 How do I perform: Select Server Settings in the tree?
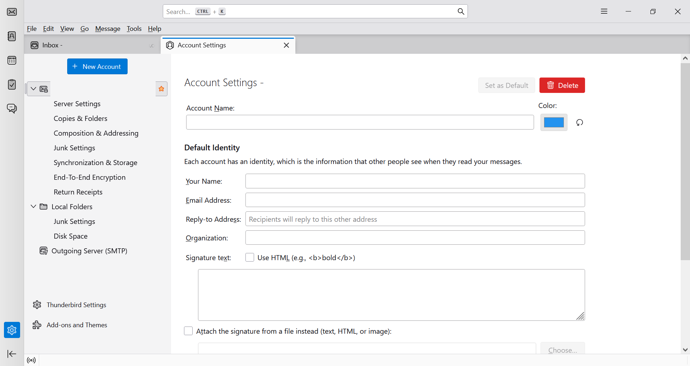(77, 104)
